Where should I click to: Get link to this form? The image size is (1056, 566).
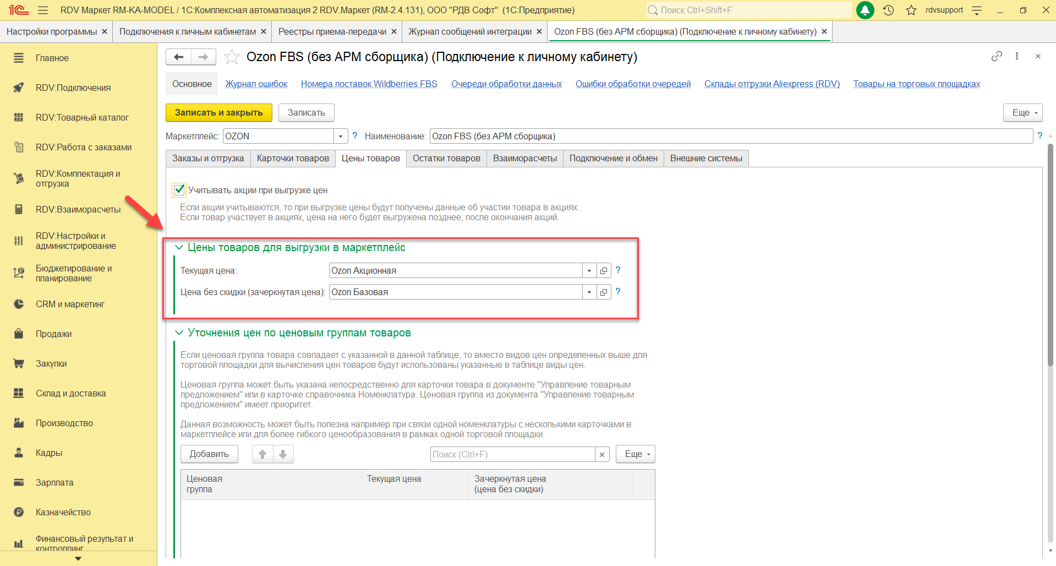[x=997, y=56]
